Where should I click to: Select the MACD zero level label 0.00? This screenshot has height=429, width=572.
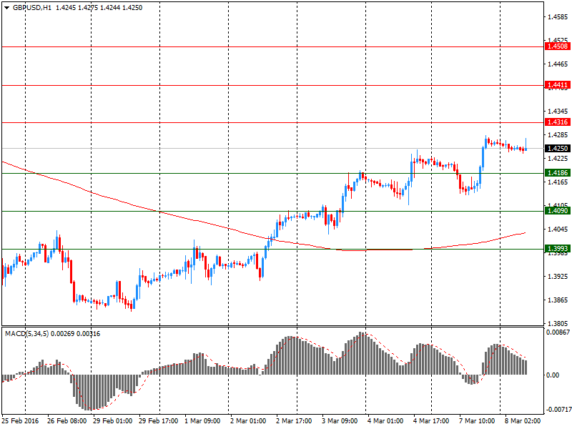(553, 375)
